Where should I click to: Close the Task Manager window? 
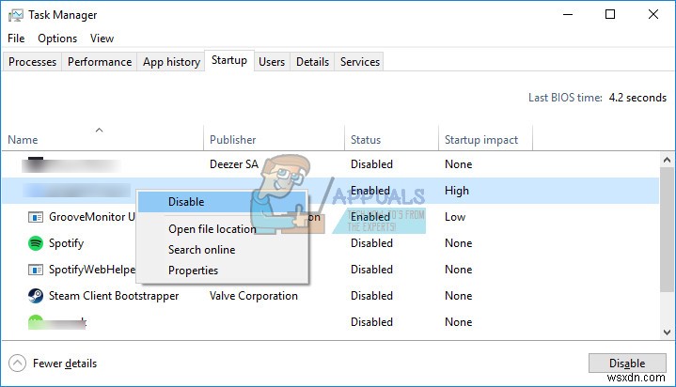click(x=653, y=14)
